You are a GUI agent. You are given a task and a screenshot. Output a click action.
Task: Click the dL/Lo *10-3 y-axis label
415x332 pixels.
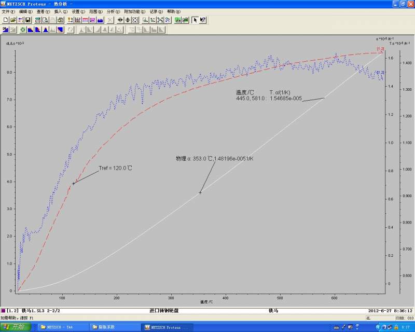[15, 43]
